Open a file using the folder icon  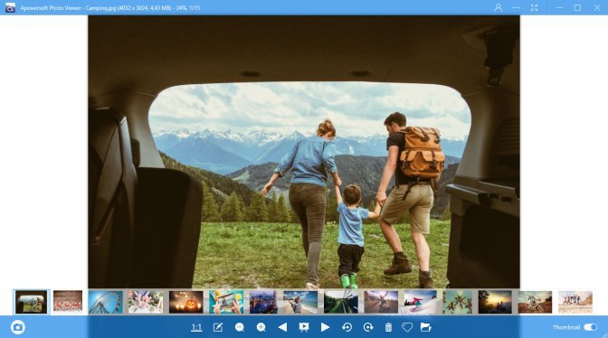coord(426,327)
